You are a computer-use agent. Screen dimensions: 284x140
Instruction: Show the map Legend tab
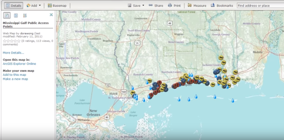tap(25, 16)
